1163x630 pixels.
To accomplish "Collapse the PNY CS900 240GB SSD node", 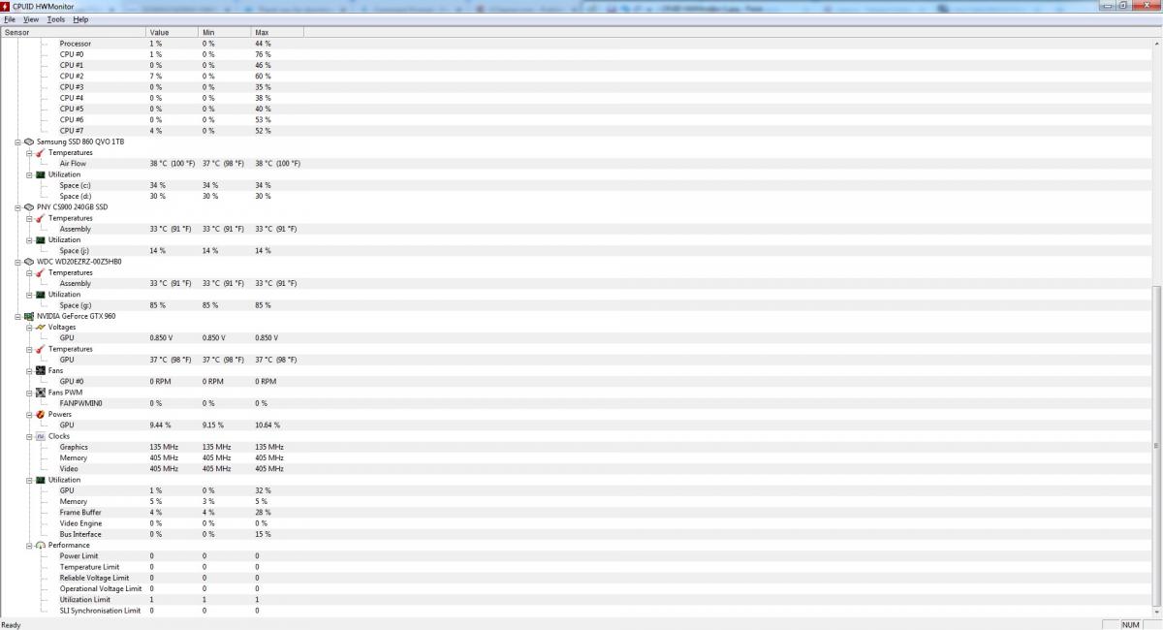I will point(17,207).
